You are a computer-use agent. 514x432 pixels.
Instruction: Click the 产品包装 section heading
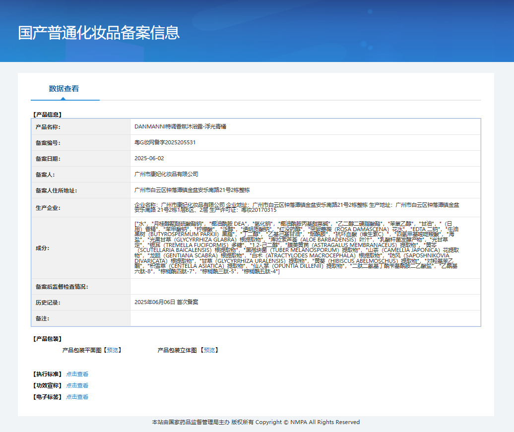pyautogui.click(x=48, y=339)
